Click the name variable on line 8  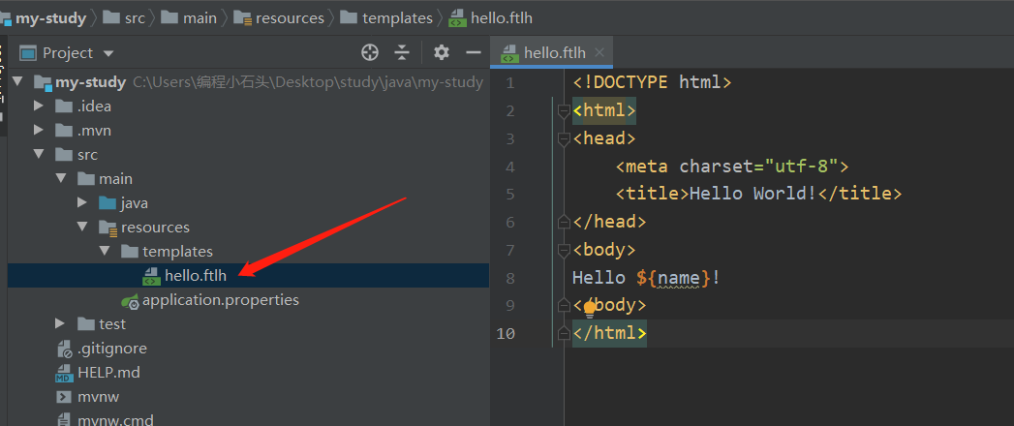tap(679, 278)
